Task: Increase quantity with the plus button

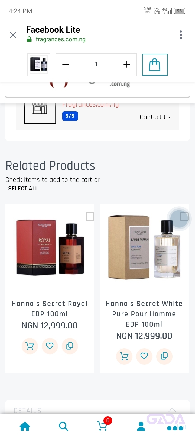Action: [x=127, y=64]
